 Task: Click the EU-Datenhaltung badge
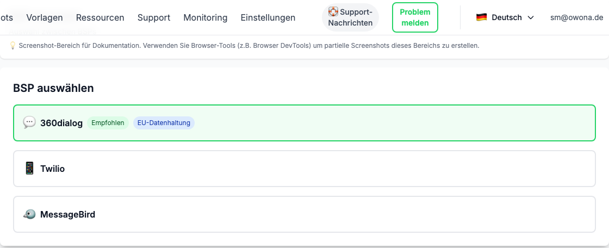pos(164,123)
